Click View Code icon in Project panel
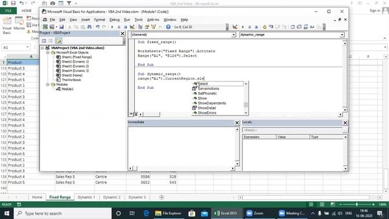Screen dimensions: 389x219 [x=44, y=41]
